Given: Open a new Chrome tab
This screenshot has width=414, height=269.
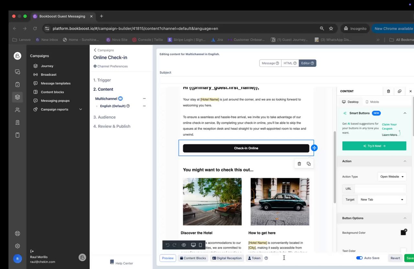Looking at the screenshot, I should point(102,16).
